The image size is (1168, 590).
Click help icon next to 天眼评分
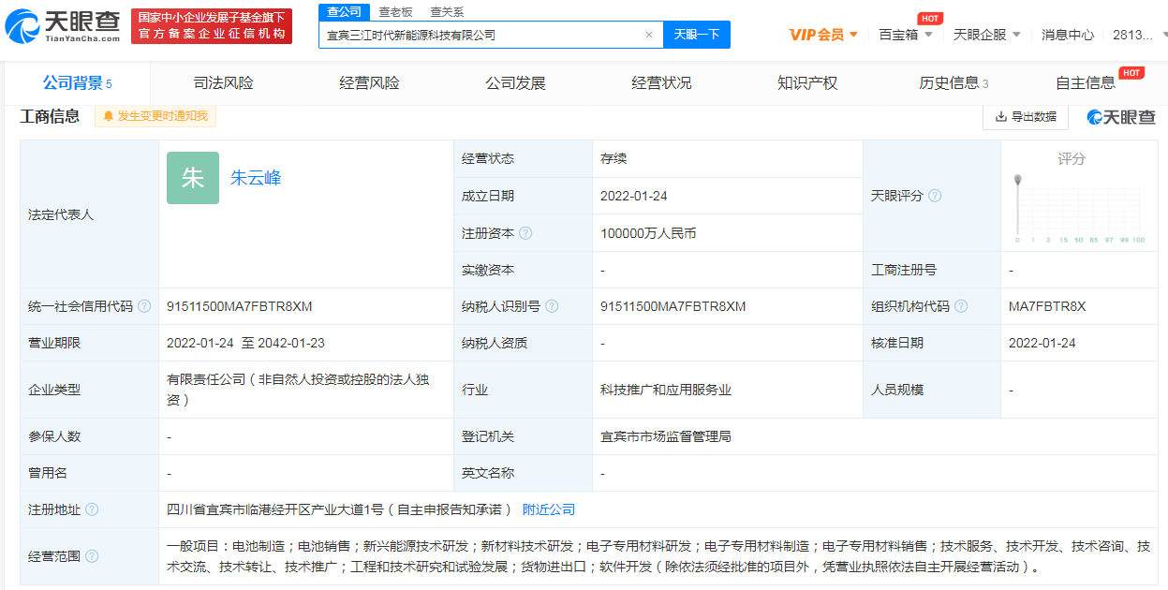[934, 196]
